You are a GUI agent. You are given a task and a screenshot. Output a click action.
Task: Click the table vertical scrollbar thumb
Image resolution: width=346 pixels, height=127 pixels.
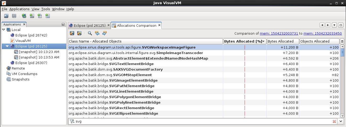pos(342,52)
